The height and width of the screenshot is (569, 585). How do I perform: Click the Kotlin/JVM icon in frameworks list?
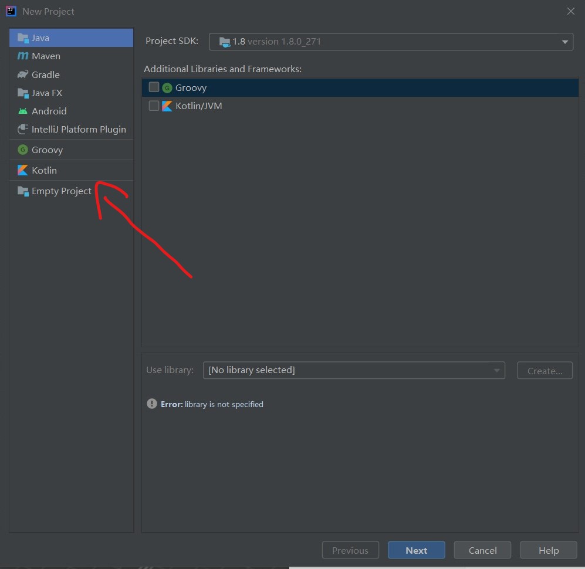tap(167, 106)
